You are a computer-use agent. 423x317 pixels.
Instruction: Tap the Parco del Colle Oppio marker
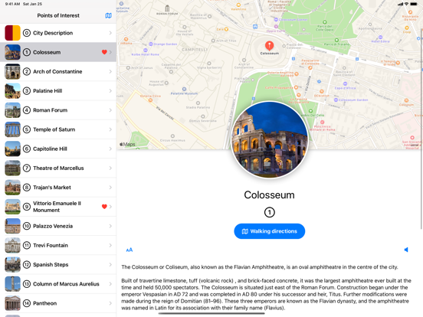click(325, 22)
